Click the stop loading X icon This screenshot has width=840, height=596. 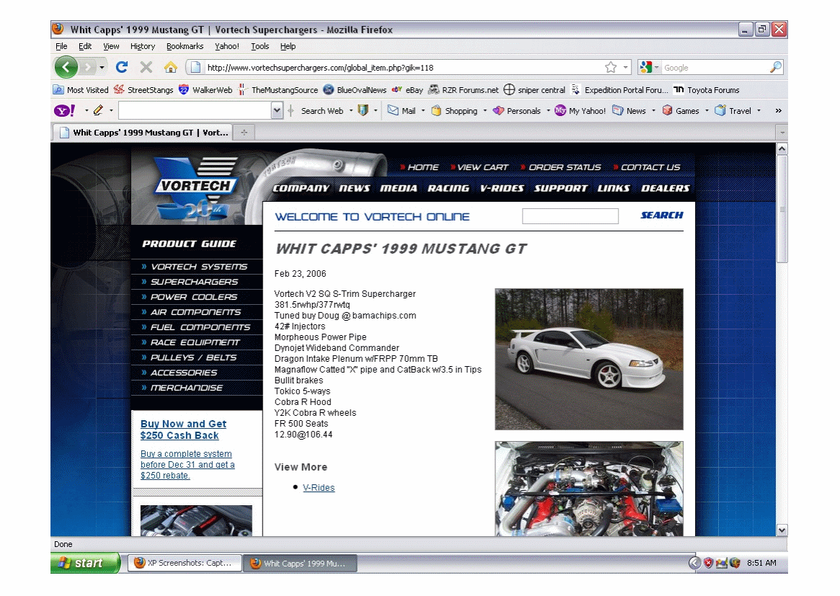[x=146, y=68]
